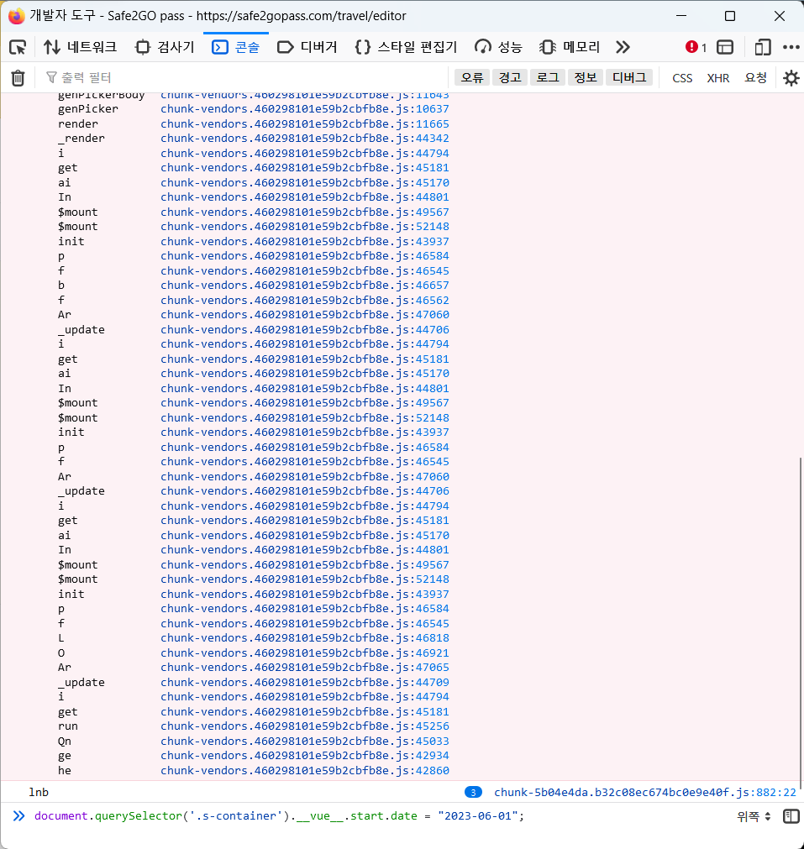804x849 pixels.
Task: Open the chunk-5b04e4da source link
Action: (x=644, y=792)
